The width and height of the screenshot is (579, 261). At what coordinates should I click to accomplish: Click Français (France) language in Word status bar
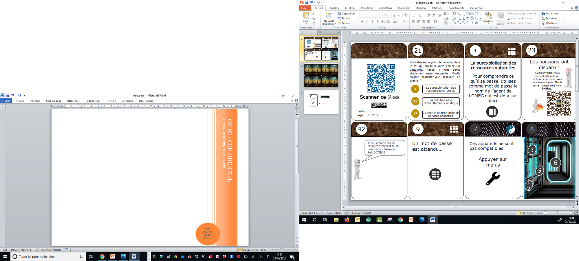coord(52,250)
